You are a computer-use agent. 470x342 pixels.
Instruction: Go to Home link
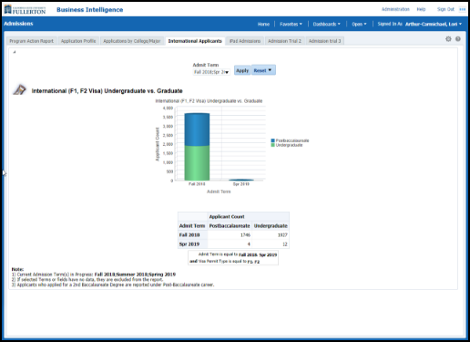(263, 24)
